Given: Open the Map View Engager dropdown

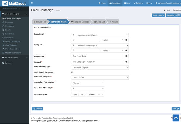Looking at the screenshot, I should 99,67.
